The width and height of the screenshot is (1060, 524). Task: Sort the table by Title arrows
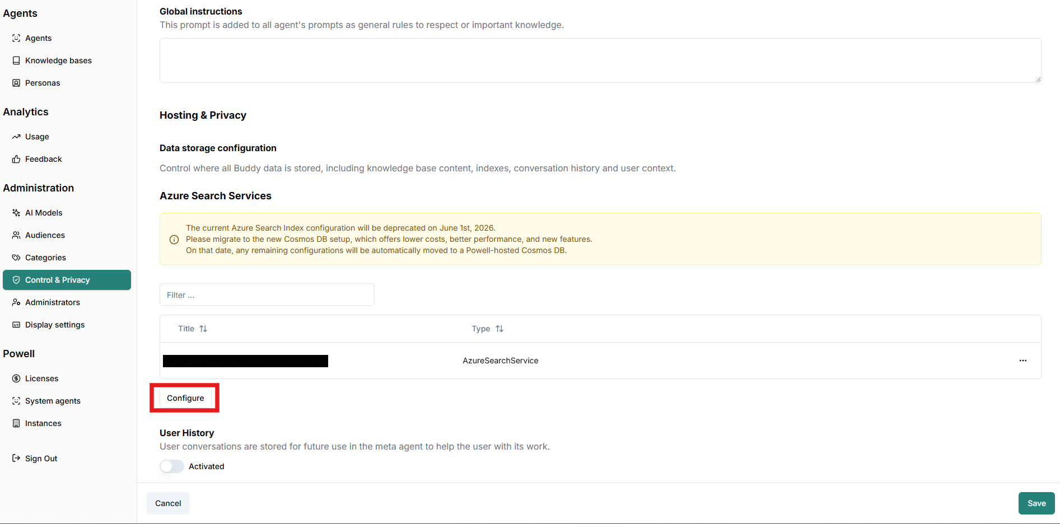click(x=203, y=329)
